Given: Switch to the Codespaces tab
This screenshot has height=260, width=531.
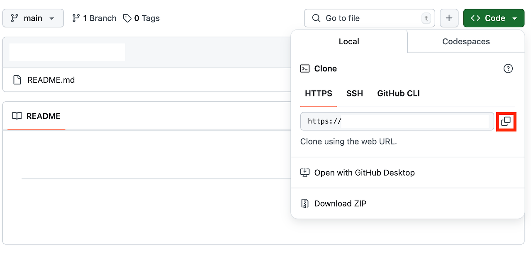Looking at the screenshot, I should [465, 41].
